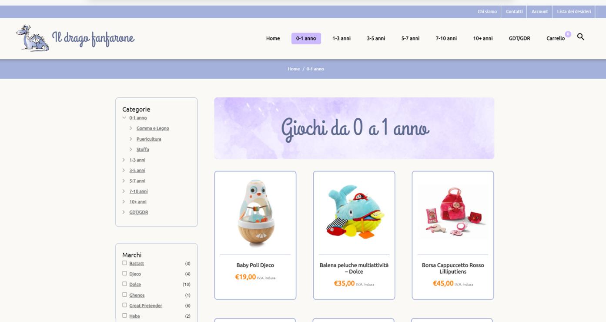606x322 pixels.
Task: Open 7-10 anni navigation item
Action: point(446,38)
